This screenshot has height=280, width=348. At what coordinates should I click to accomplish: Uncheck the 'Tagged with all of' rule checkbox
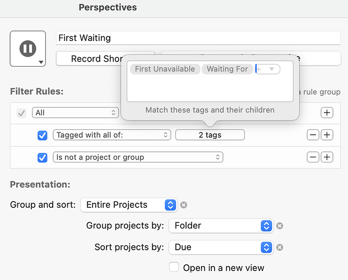pos(42,135)
